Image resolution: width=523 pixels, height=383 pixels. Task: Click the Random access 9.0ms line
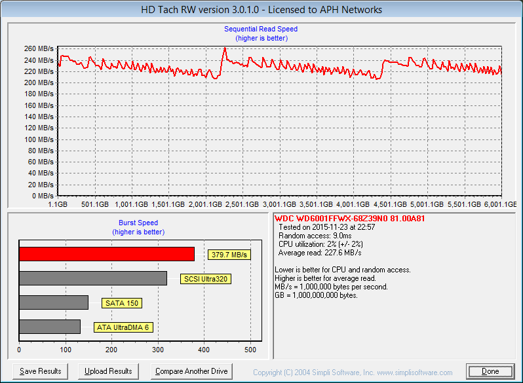point(316,236)
